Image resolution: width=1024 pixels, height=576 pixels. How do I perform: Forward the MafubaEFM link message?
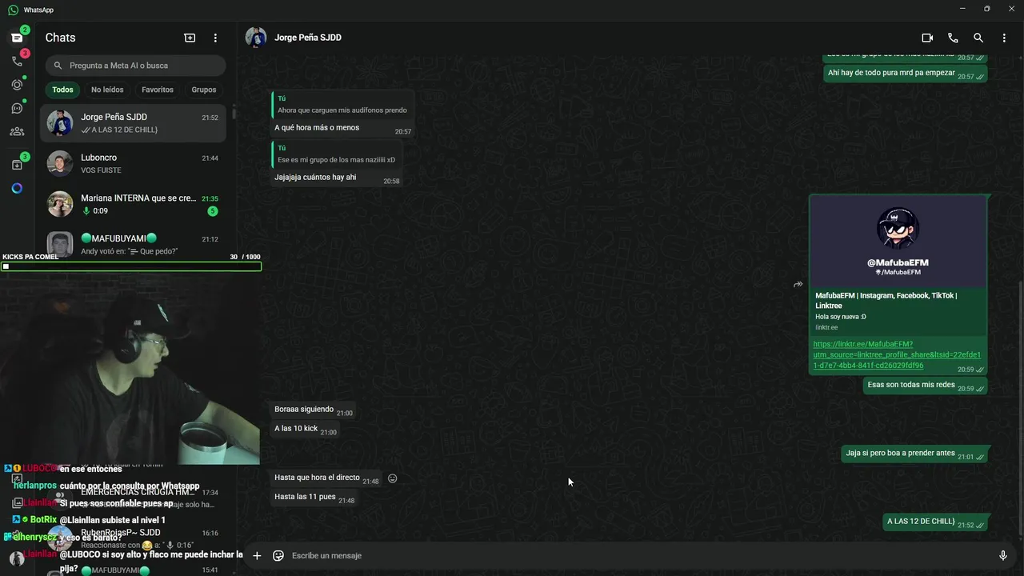click(798, 284)
